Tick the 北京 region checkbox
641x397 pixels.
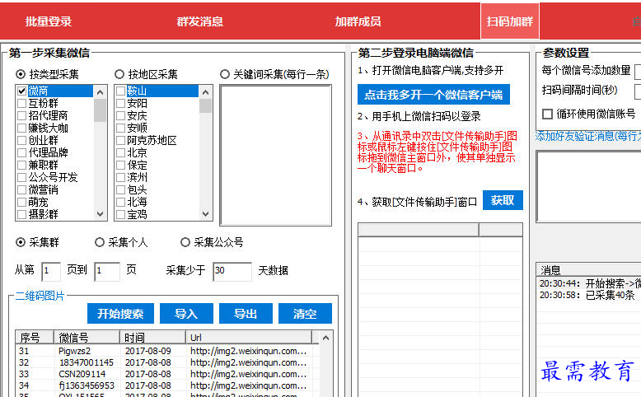120,152
